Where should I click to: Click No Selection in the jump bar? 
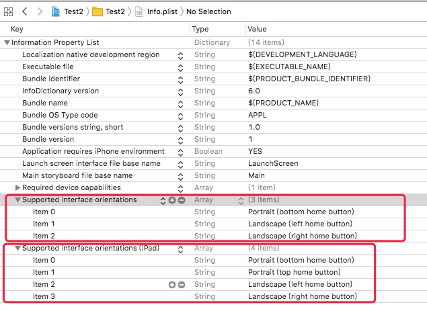pyautogui.click(x=208, y=11)
